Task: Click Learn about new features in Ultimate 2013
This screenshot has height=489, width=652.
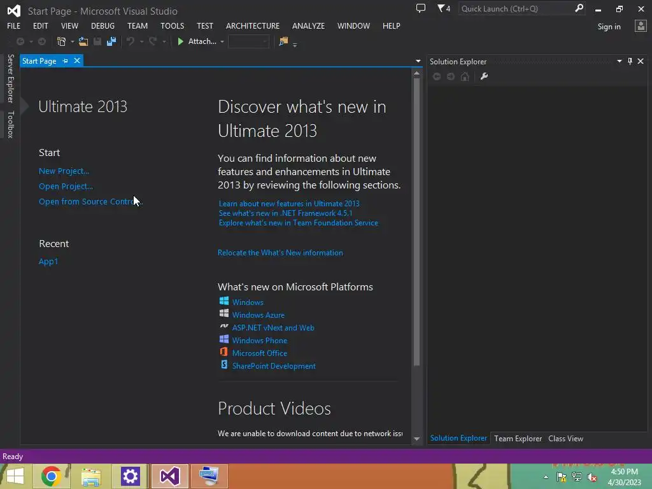Action: [289, 203]
